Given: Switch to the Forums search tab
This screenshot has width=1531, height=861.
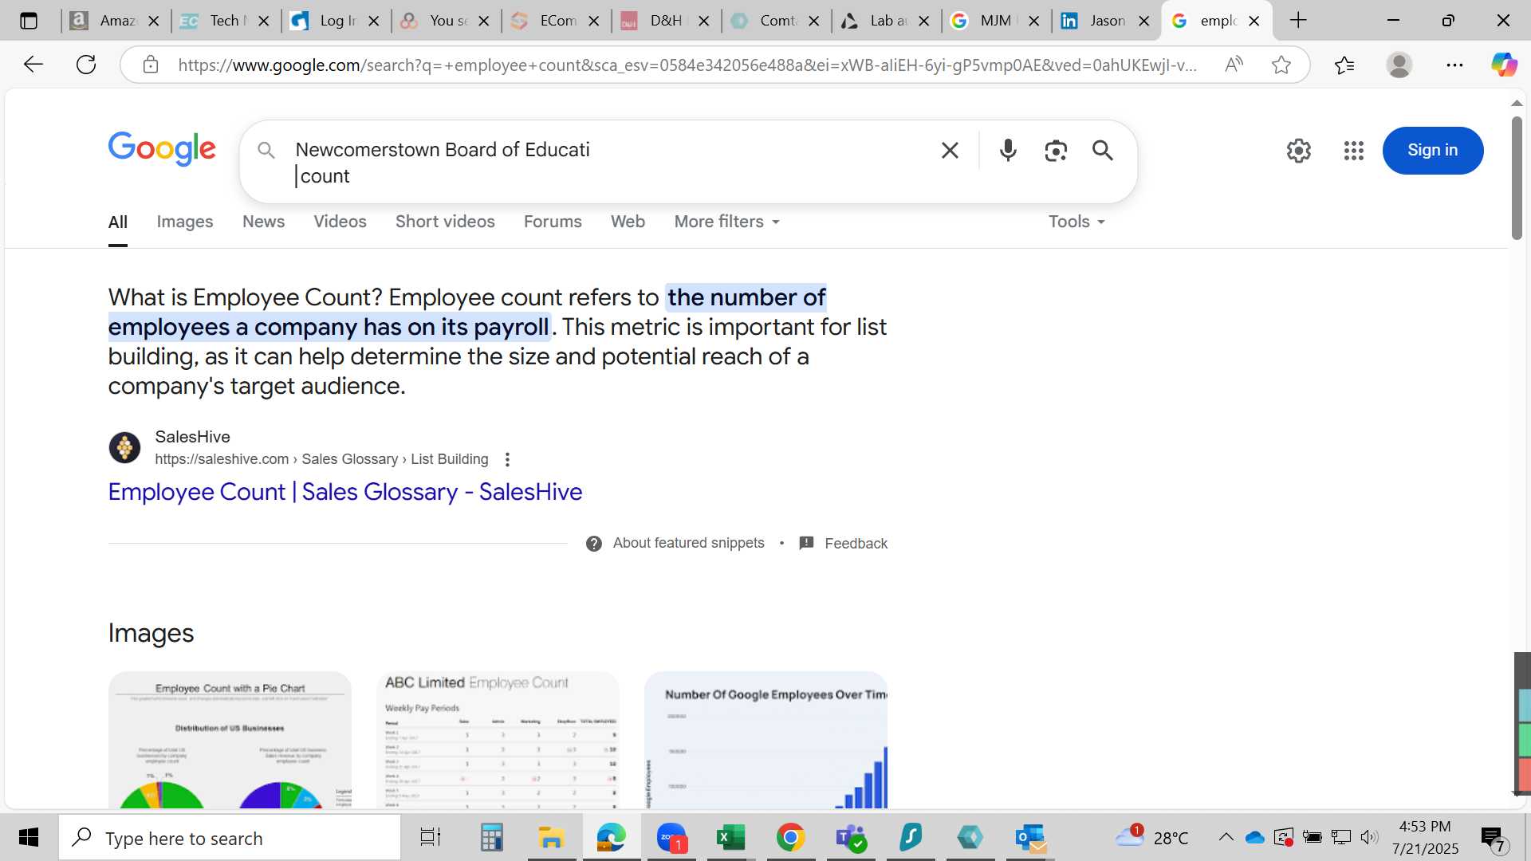Looking at the screenshot, I should (553, 222).
